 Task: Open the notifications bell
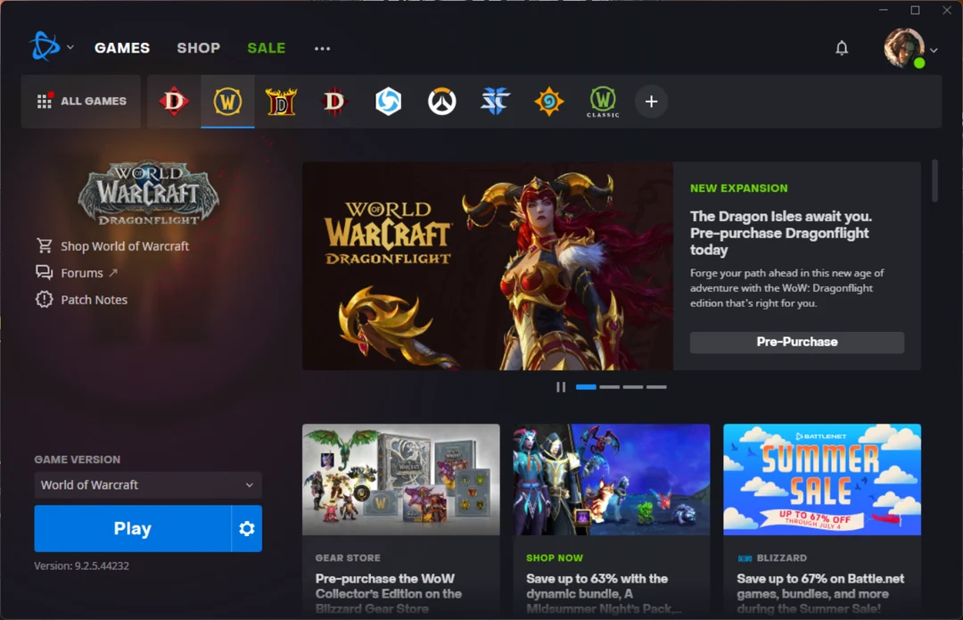click(841, 47)
